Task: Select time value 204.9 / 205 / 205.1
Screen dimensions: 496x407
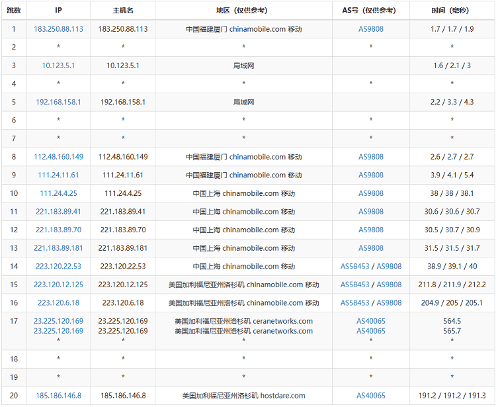Action: (x=452, y=303)
